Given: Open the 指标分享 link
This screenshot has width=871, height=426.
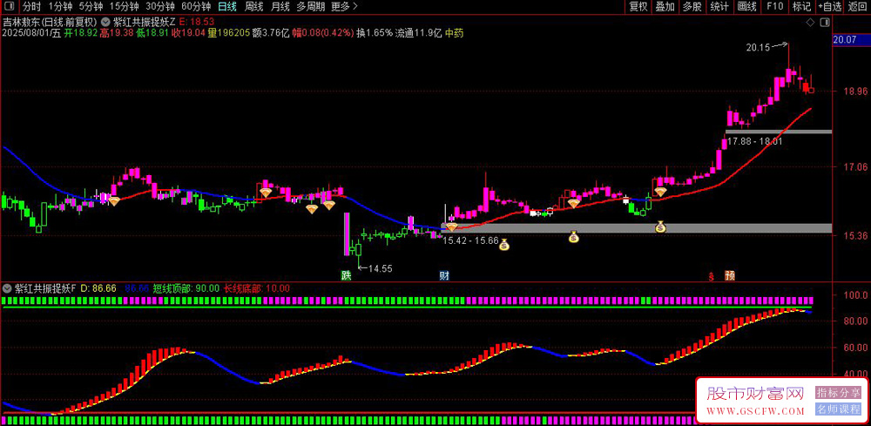Looking at the screenshot, I should (838, 393).
